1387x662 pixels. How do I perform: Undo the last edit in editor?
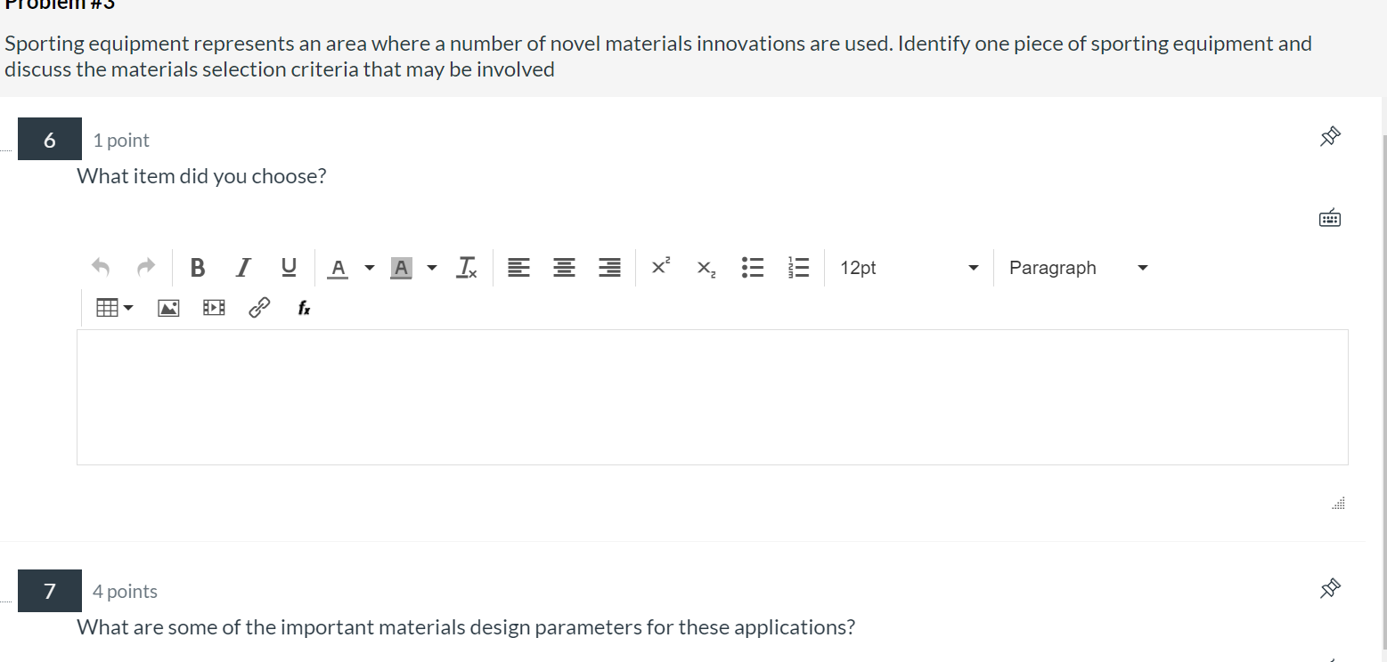(101, 268)
